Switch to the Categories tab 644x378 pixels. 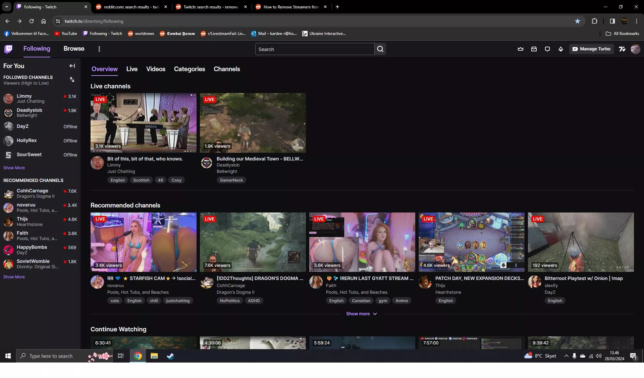[x=189, y=69]
